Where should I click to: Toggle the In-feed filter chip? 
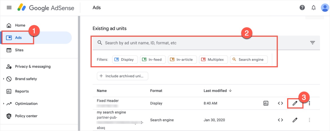coord(153,59)
